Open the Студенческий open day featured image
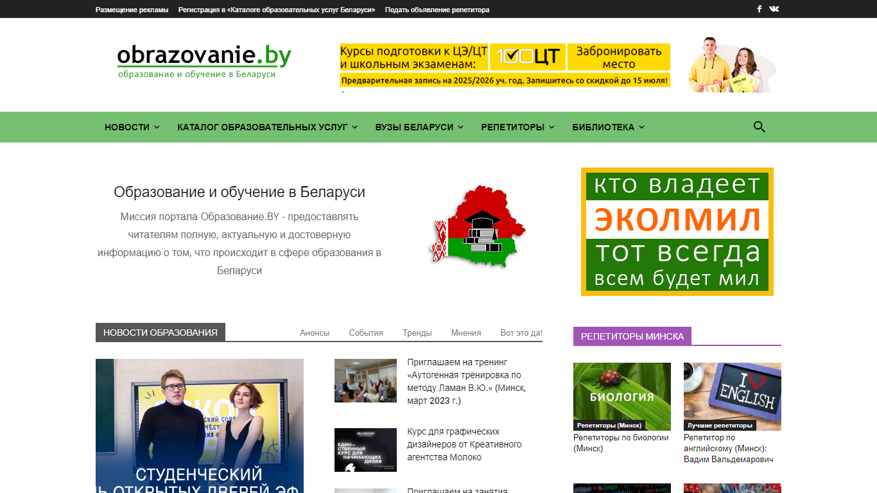Viewport: 877px width, 493px height. 200,426
